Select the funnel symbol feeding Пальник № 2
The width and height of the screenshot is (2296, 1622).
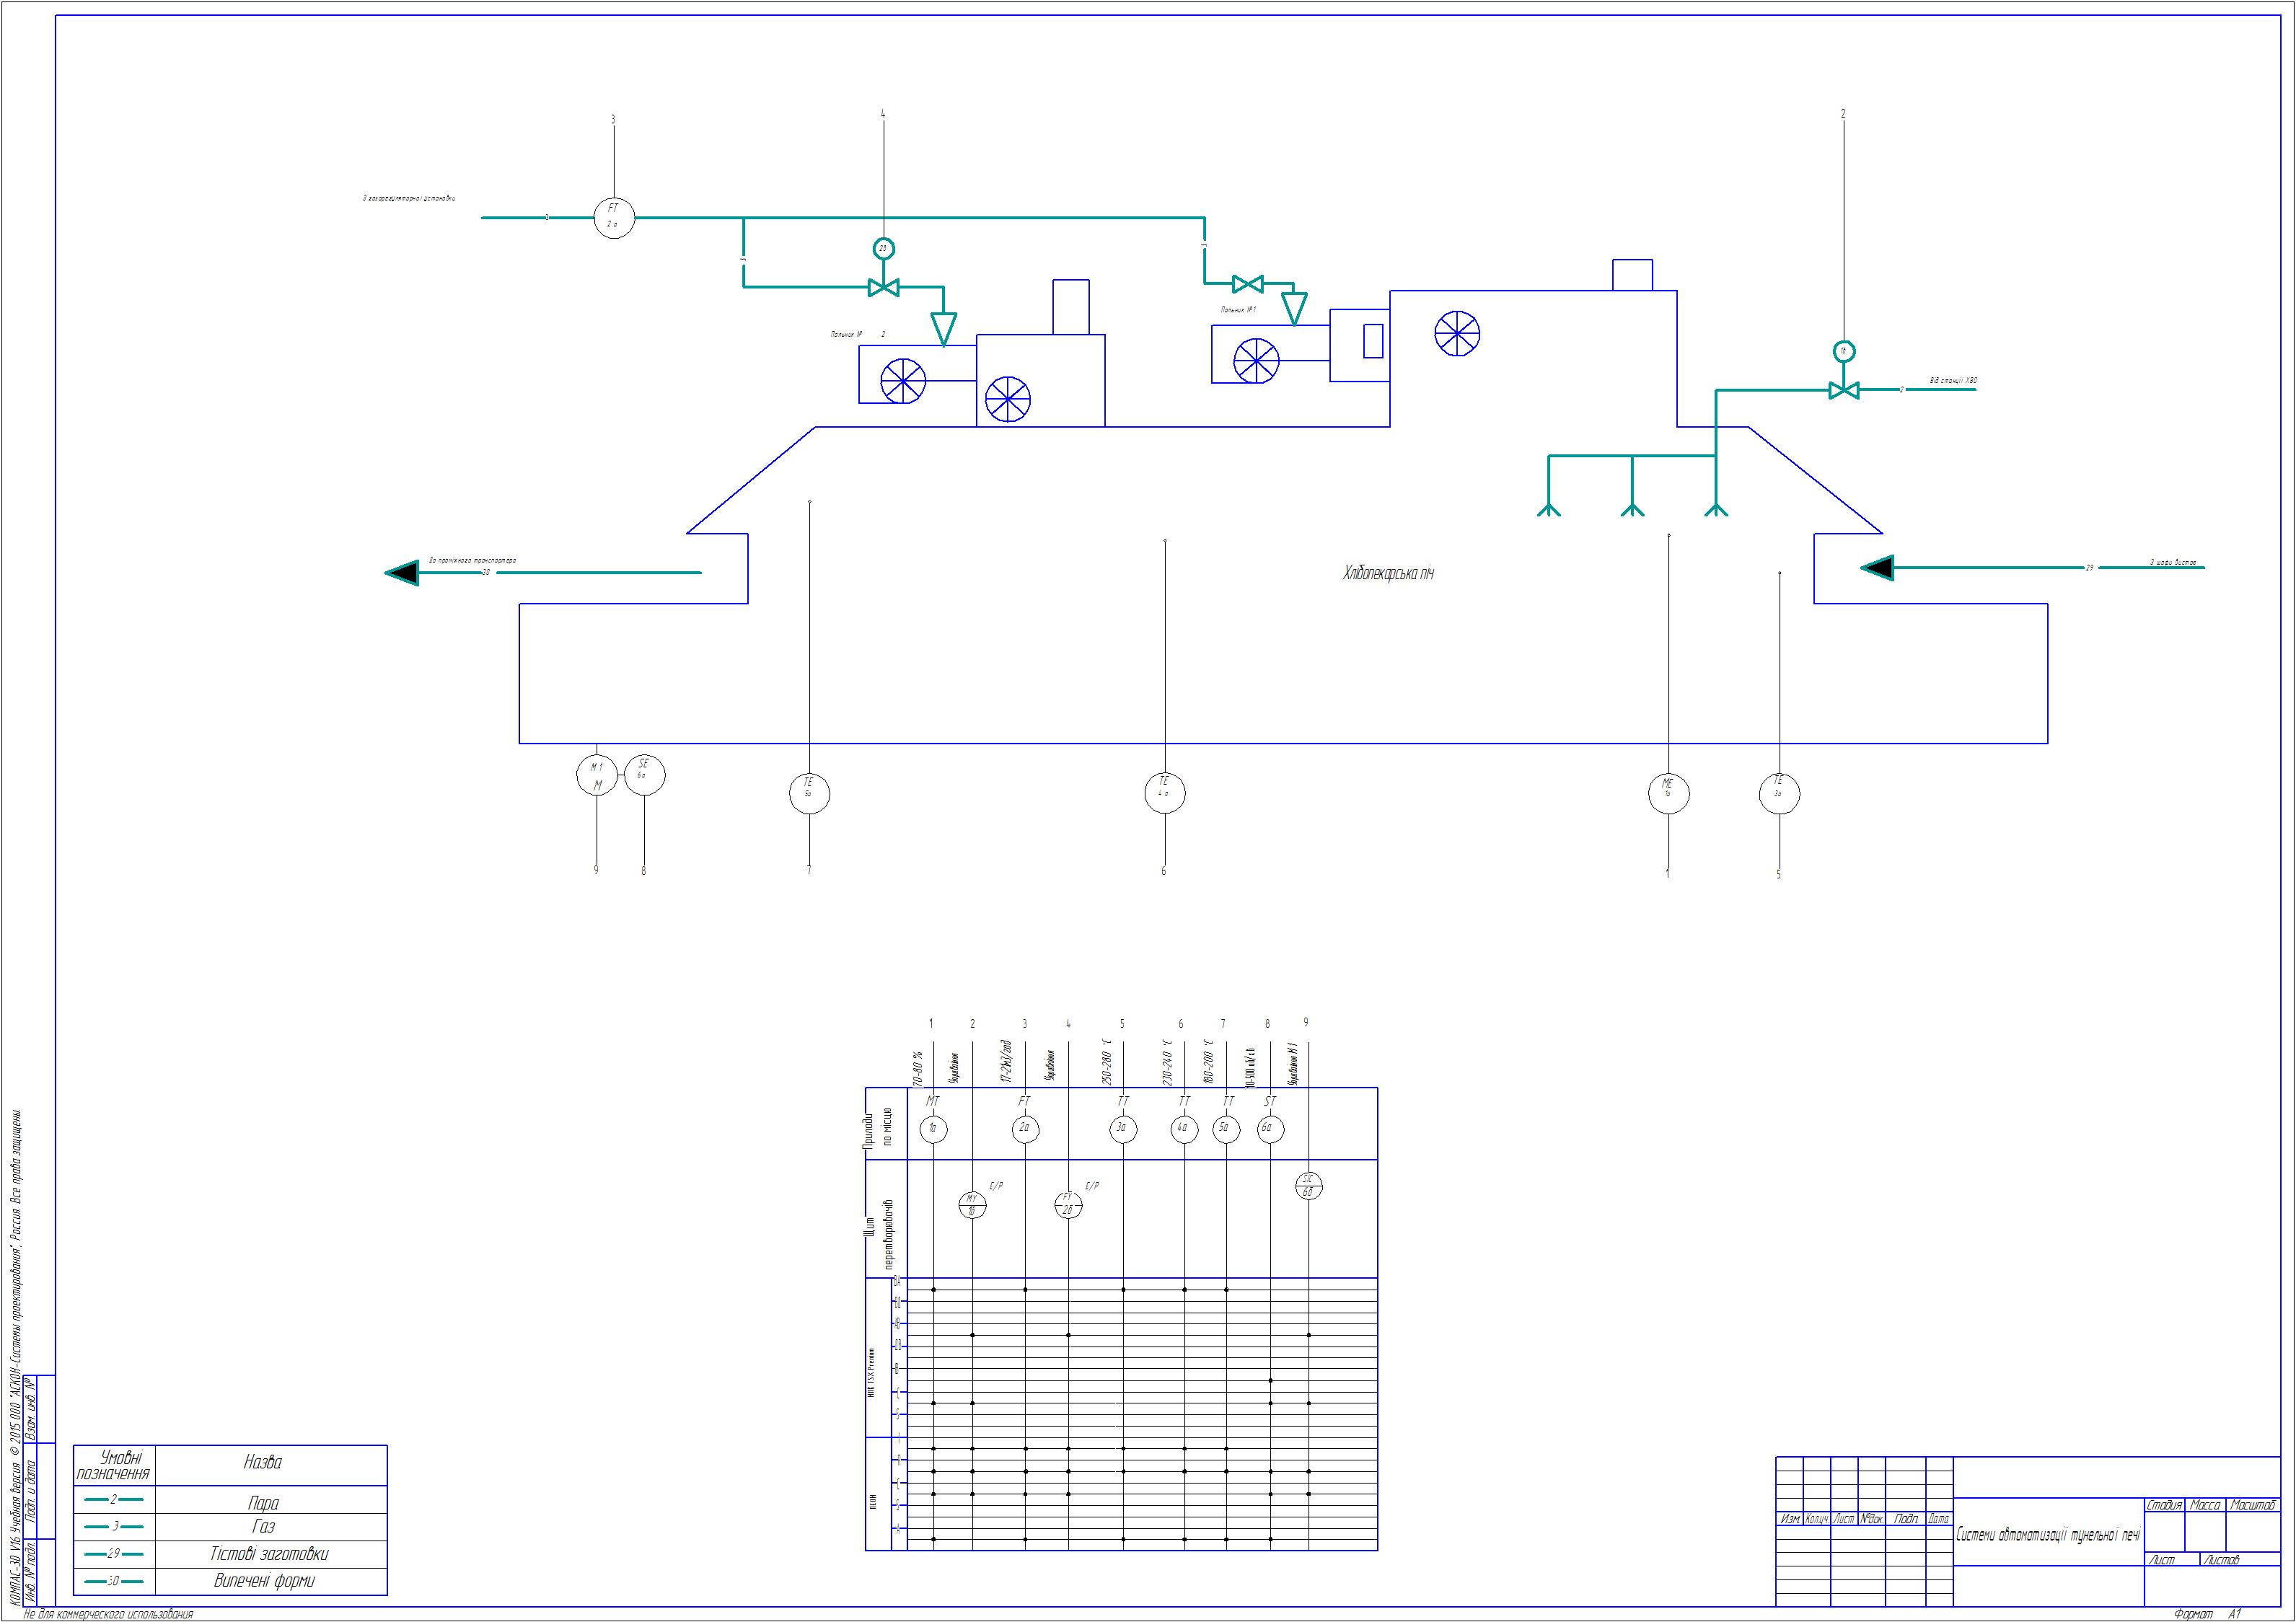tap(943, 329)
